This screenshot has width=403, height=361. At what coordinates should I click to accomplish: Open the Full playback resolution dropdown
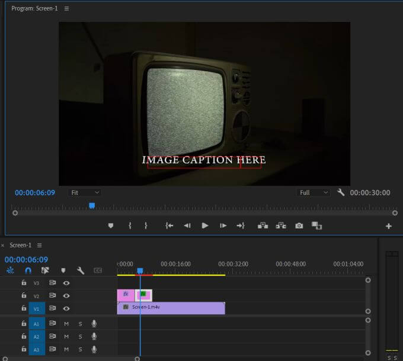[x=314, y=192]
